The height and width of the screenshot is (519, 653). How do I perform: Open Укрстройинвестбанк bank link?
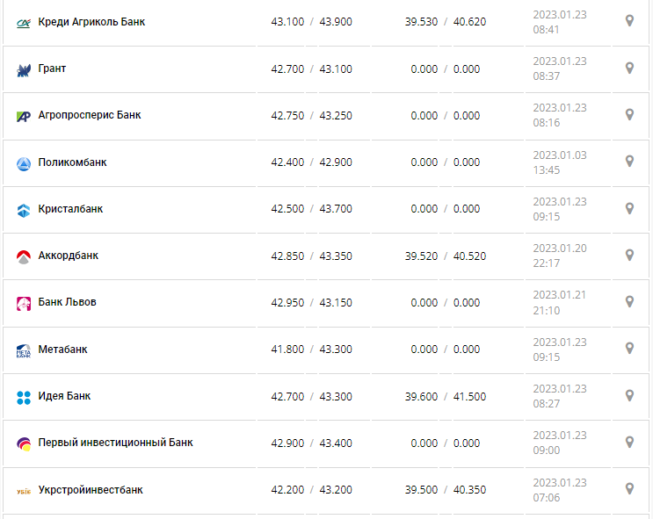[91, 490]
